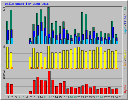128x100 pixels.
Task: Click day 3 on the x-axis
Action: coord(16,97)
